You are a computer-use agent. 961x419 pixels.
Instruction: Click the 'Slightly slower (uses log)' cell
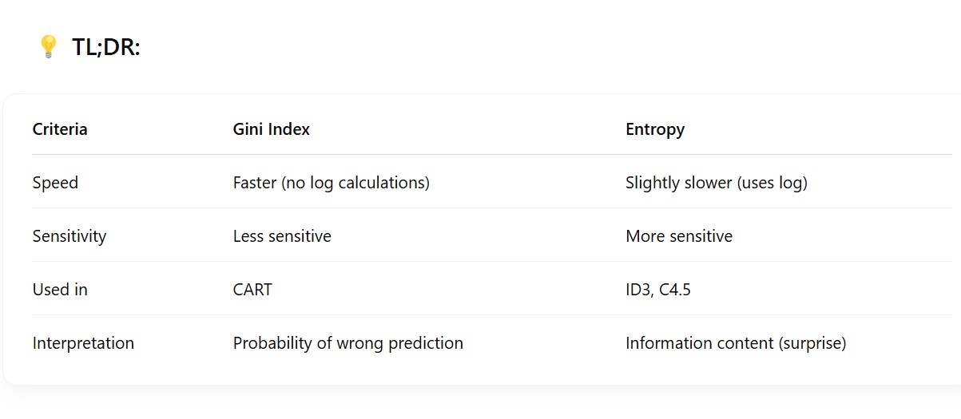716,183
